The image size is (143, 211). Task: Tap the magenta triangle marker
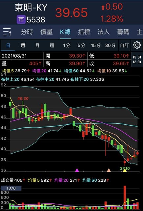click(x=77, y=170)
